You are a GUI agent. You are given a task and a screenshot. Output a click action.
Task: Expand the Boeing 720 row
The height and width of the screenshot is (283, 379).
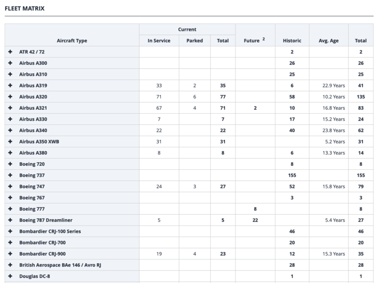point(10,164)
